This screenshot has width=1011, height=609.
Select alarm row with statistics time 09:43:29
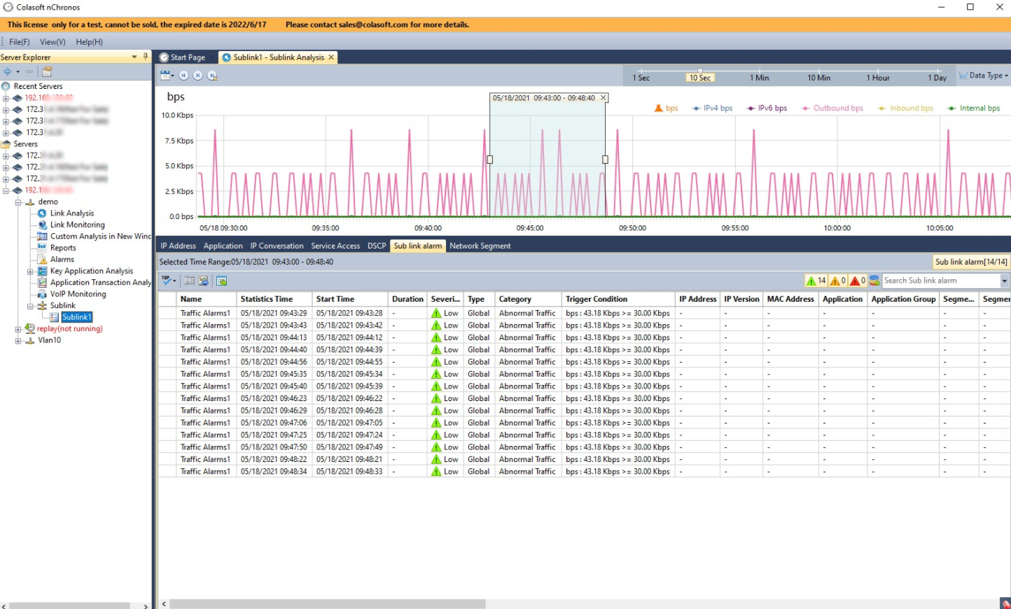(x=584, y=314)
